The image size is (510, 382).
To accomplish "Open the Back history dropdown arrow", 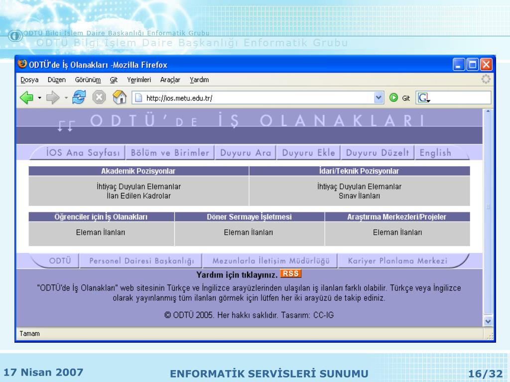I will [x=39, y=98].
